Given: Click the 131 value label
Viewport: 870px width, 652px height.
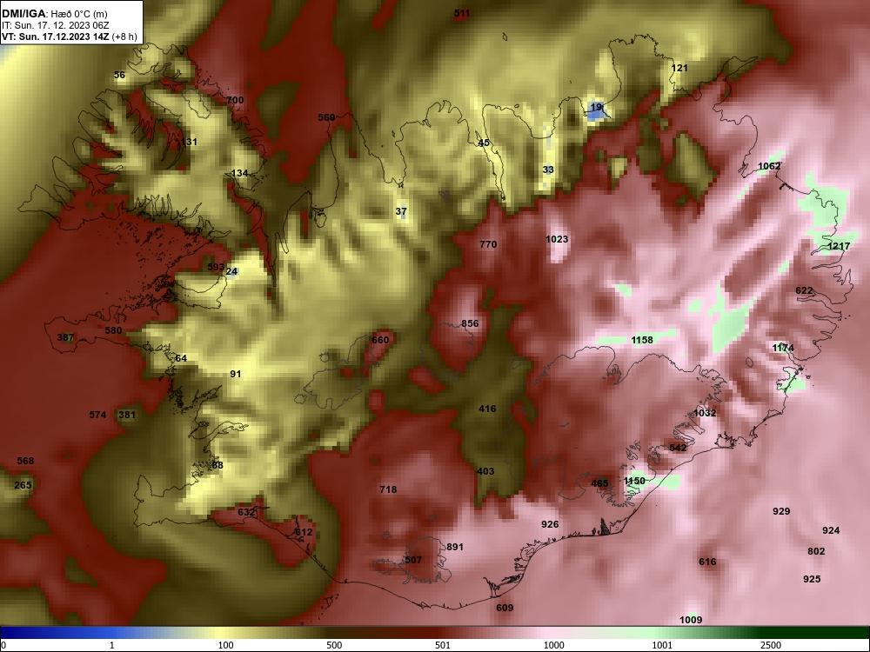Looking at the screenshot, I should 189,142.
